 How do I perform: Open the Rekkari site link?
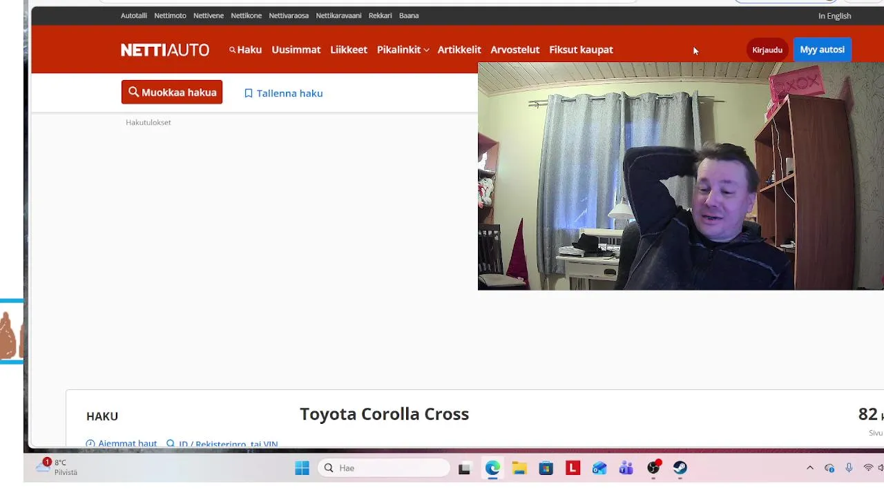click(381, 15)
